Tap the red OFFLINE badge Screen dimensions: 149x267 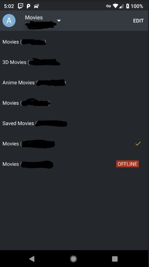click(127, 164)
